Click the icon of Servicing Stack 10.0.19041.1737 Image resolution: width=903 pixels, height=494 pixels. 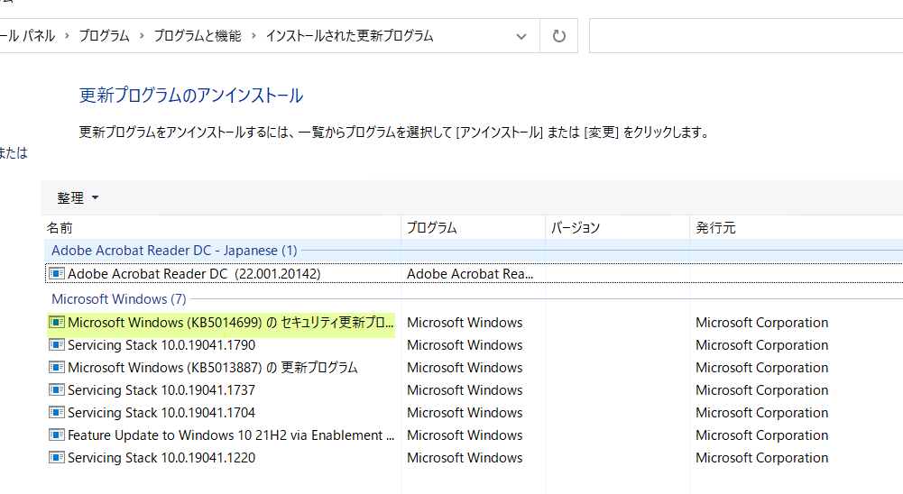pos(57,389)
